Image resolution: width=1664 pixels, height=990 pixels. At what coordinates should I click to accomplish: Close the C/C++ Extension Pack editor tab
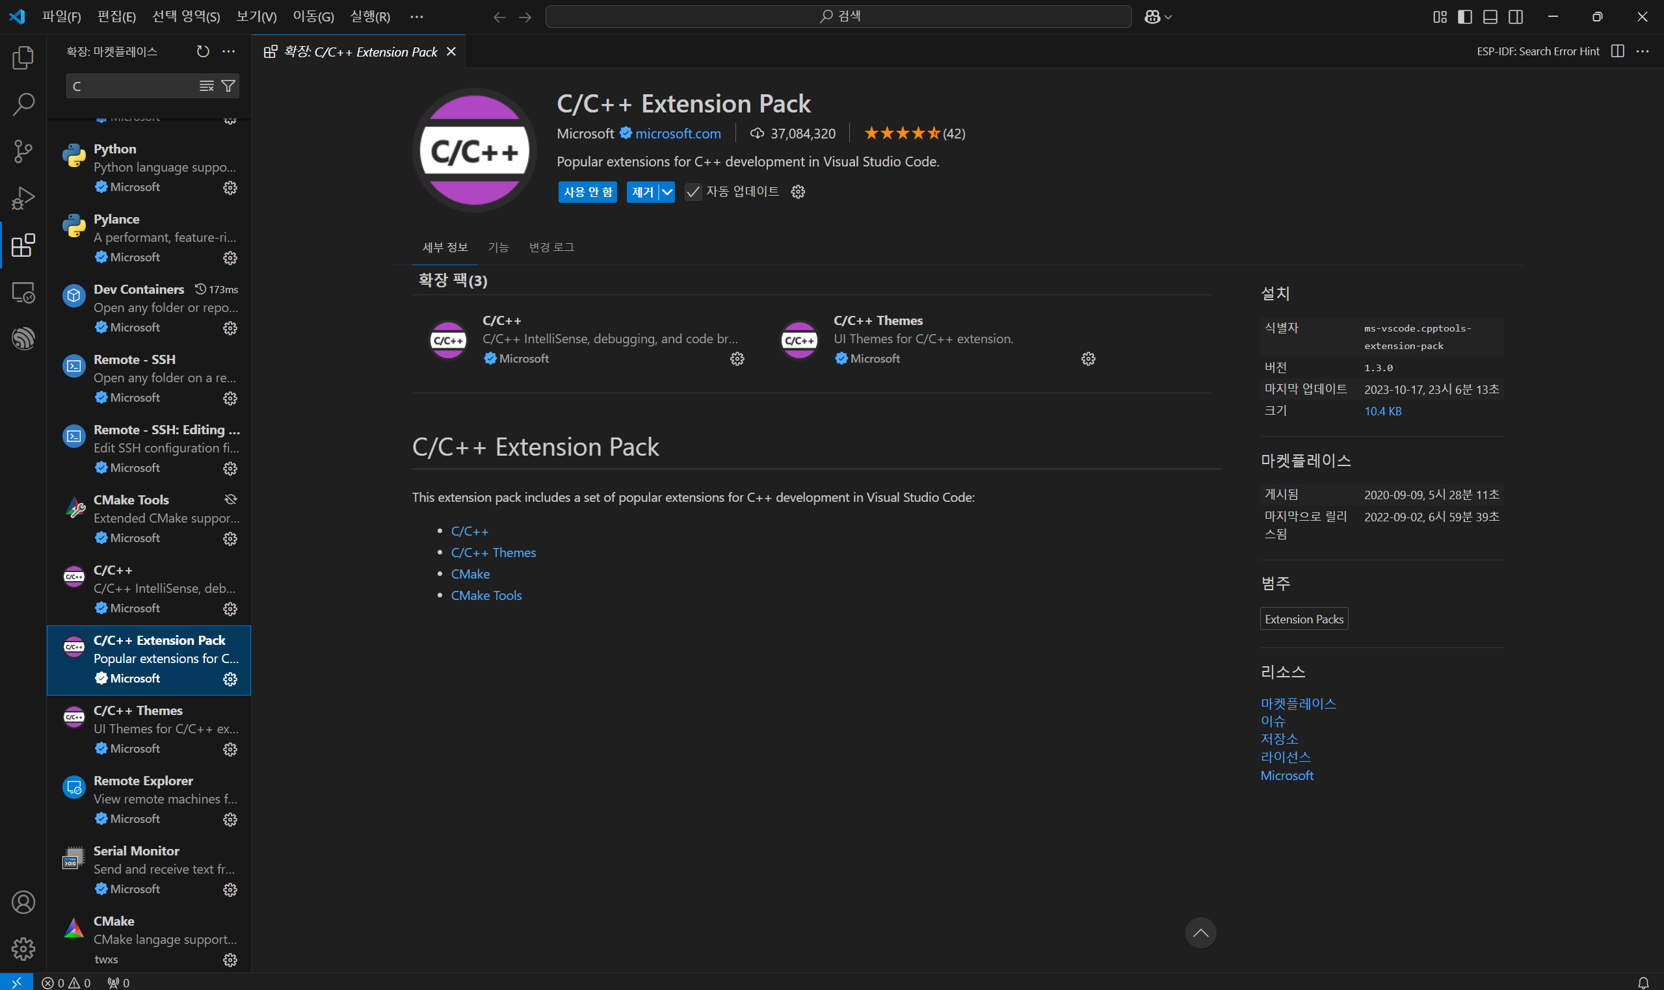point(451,51)
